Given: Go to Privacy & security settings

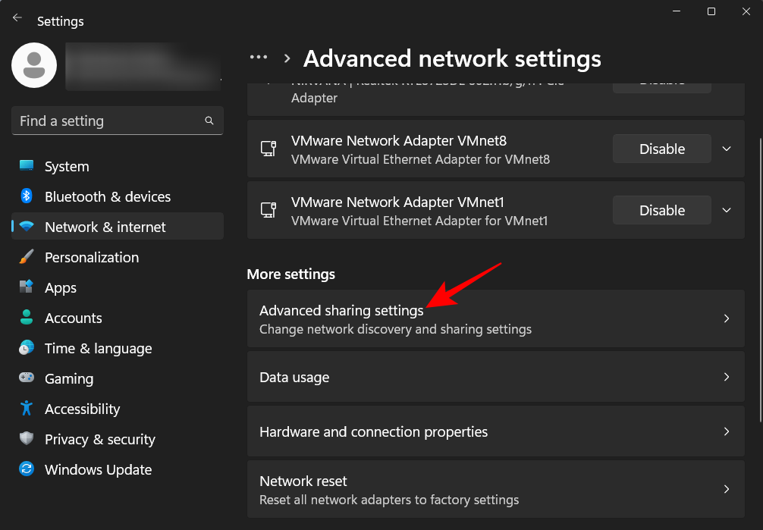Looking at the screenshot, I should point(100,439).
